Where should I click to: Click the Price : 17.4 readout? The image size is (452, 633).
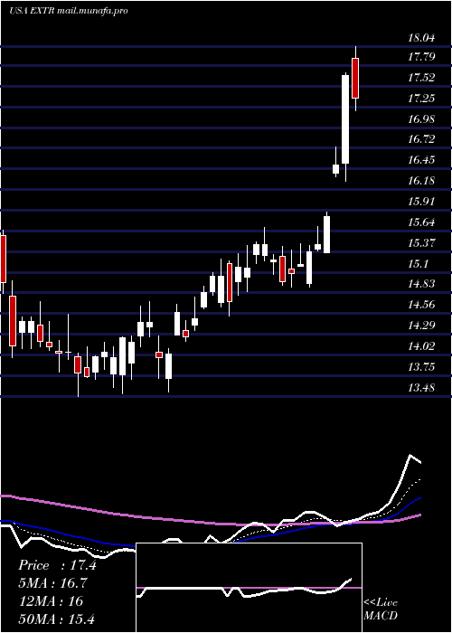[x=57, y=565]
